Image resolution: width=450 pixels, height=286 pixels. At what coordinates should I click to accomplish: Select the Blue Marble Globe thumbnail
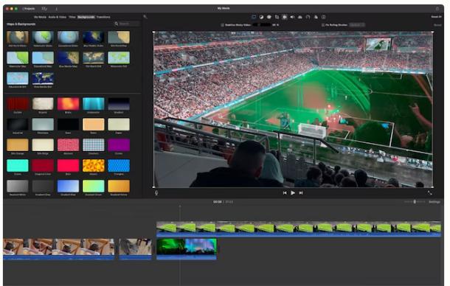click(93, 38)
